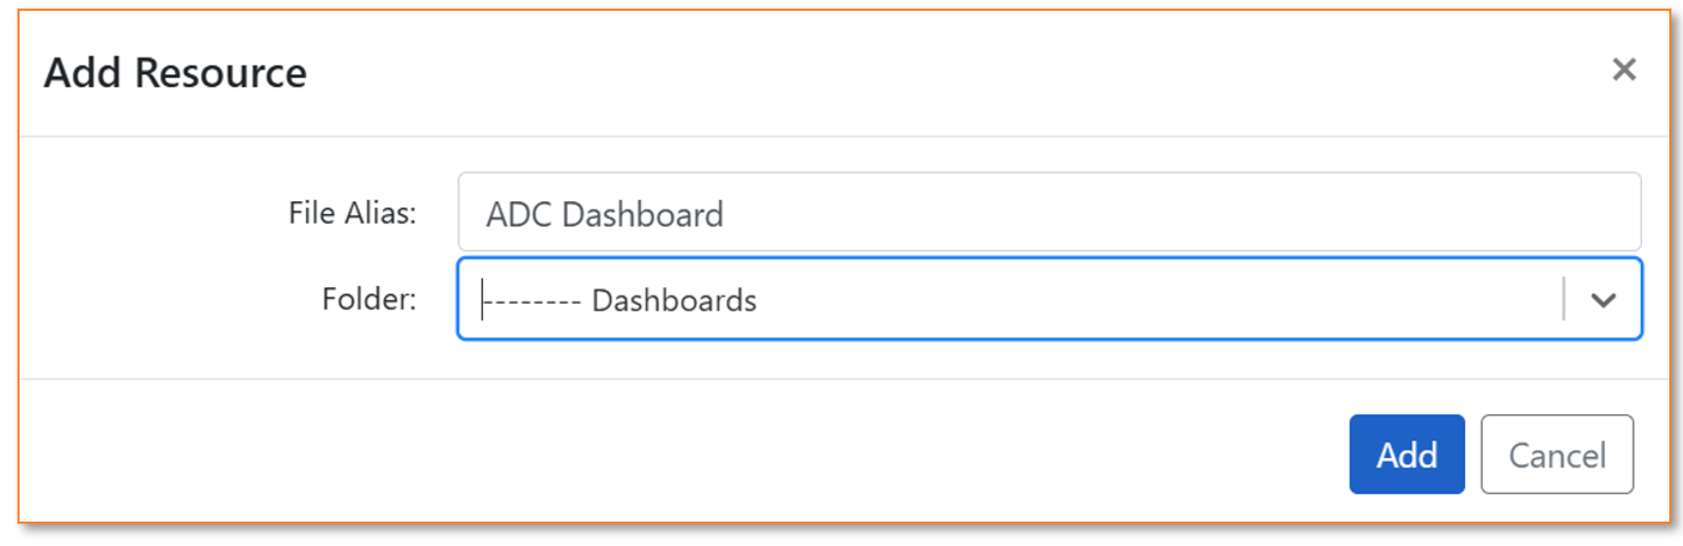
Task: Focus the File Alias input field
Action: (x=1049, y=212)
